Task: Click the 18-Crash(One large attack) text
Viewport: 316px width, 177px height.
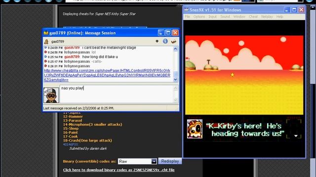Action: pos(87,141)
